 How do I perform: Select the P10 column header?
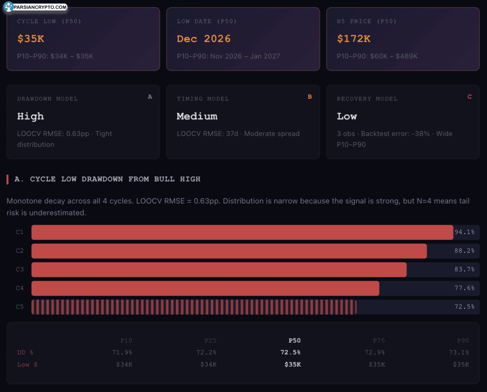point(126,340)
